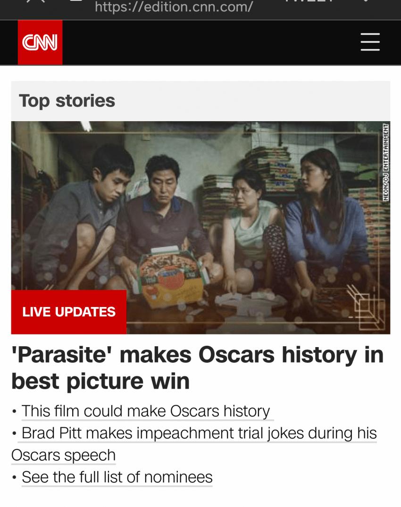This screenshot has height=507, width=401.
Task: Open Brad Pitt impeachment trial jokes story
Action: 194,444
